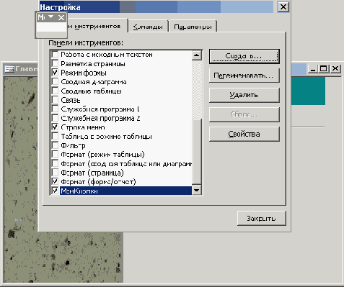The width and height of the screenshot is (344, 287).
Task: Click scroll down arrow in toolbar list
Action: click(197, 191)
